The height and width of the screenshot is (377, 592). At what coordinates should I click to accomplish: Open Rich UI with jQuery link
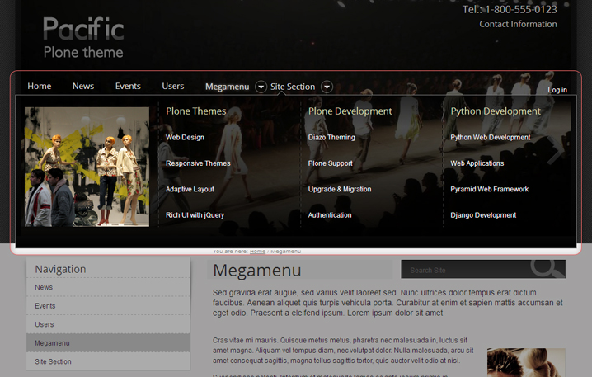coord(195,215)
